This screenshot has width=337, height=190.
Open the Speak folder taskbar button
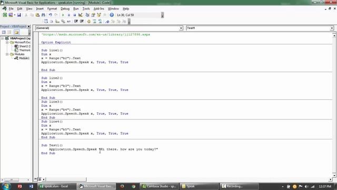pos(199,186)
